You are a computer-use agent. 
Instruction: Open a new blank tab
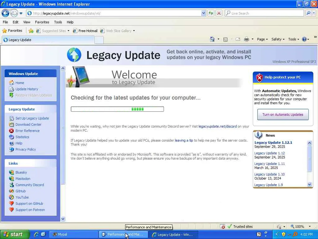pos(99,40)
